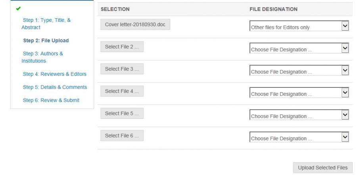Viewport: 357px width, 180px height.
Task: Open File Designation dropdown for File 3
Action: pyautogui.click(x=299, y=71)
